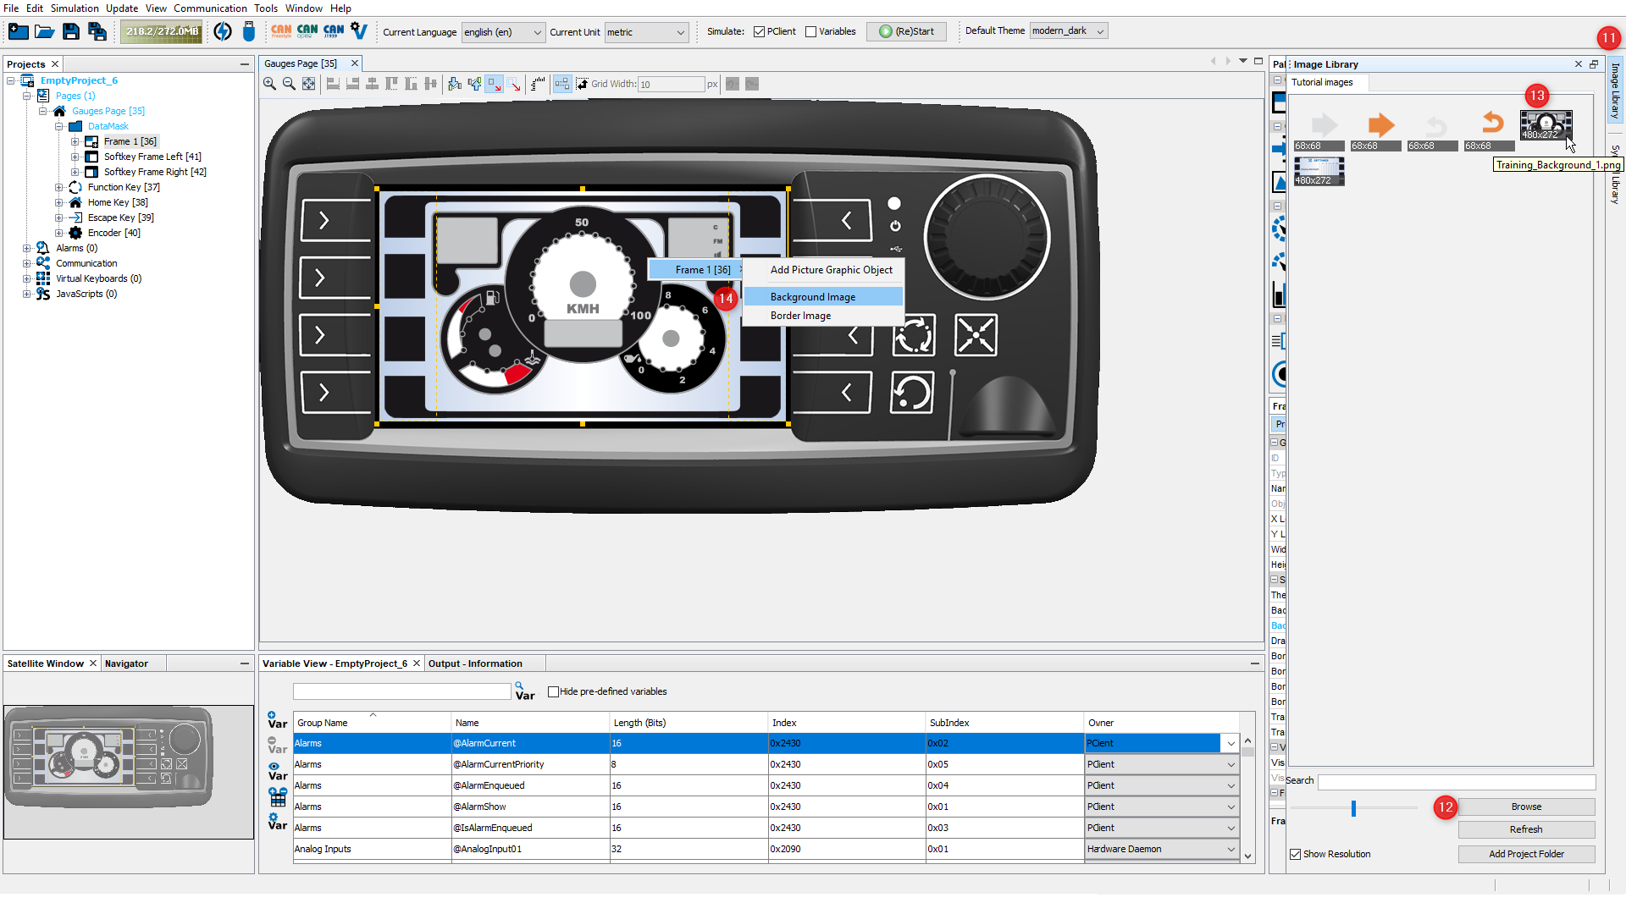The height and width of the screenshot is (914, 1626).
Task: Toggle PClient simulate checkbox
Action: pos(760,31)
